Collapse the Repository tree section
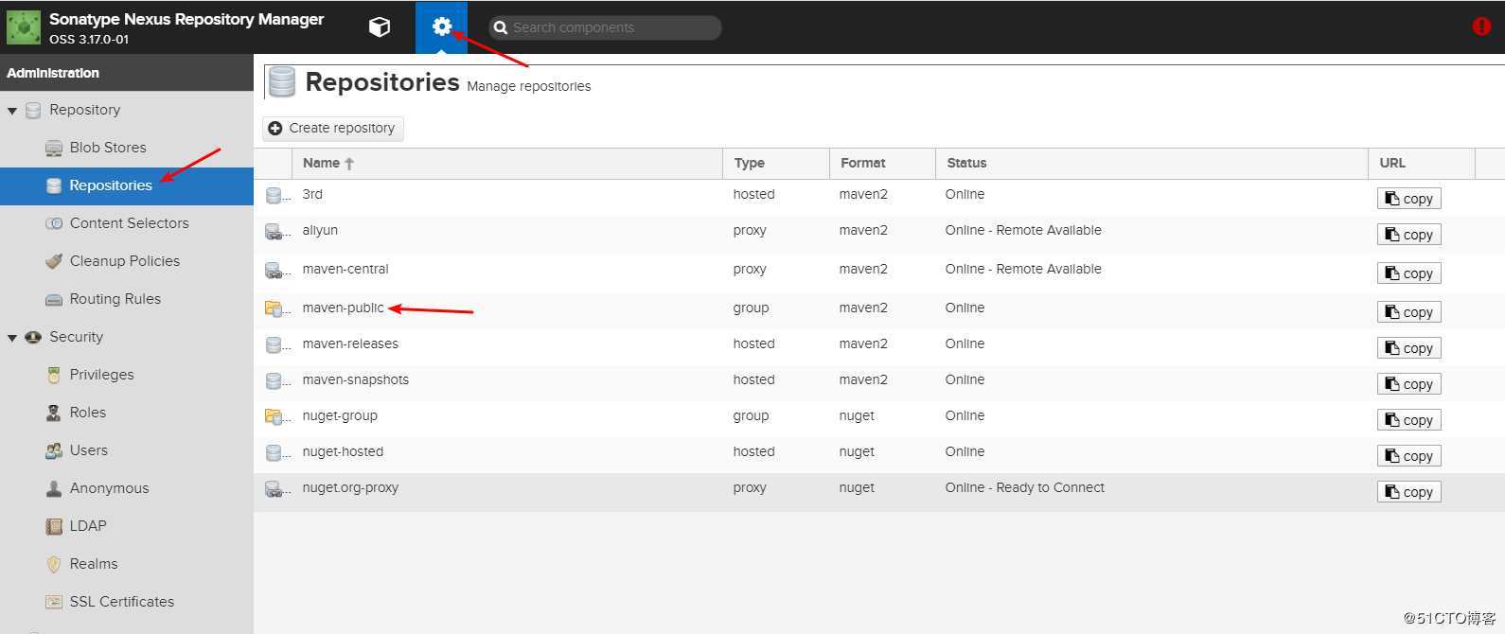Screen dimensions: 1505x634 coord(12,111)
